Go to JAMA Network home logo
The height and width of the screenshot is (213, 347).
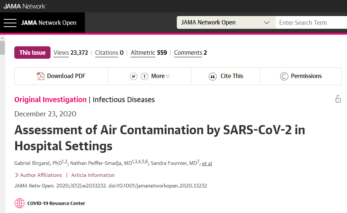coord(25,6)
